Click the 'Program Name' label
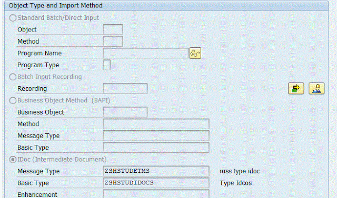The height and width of the screenshot is (198, 337). coord(39,53)
